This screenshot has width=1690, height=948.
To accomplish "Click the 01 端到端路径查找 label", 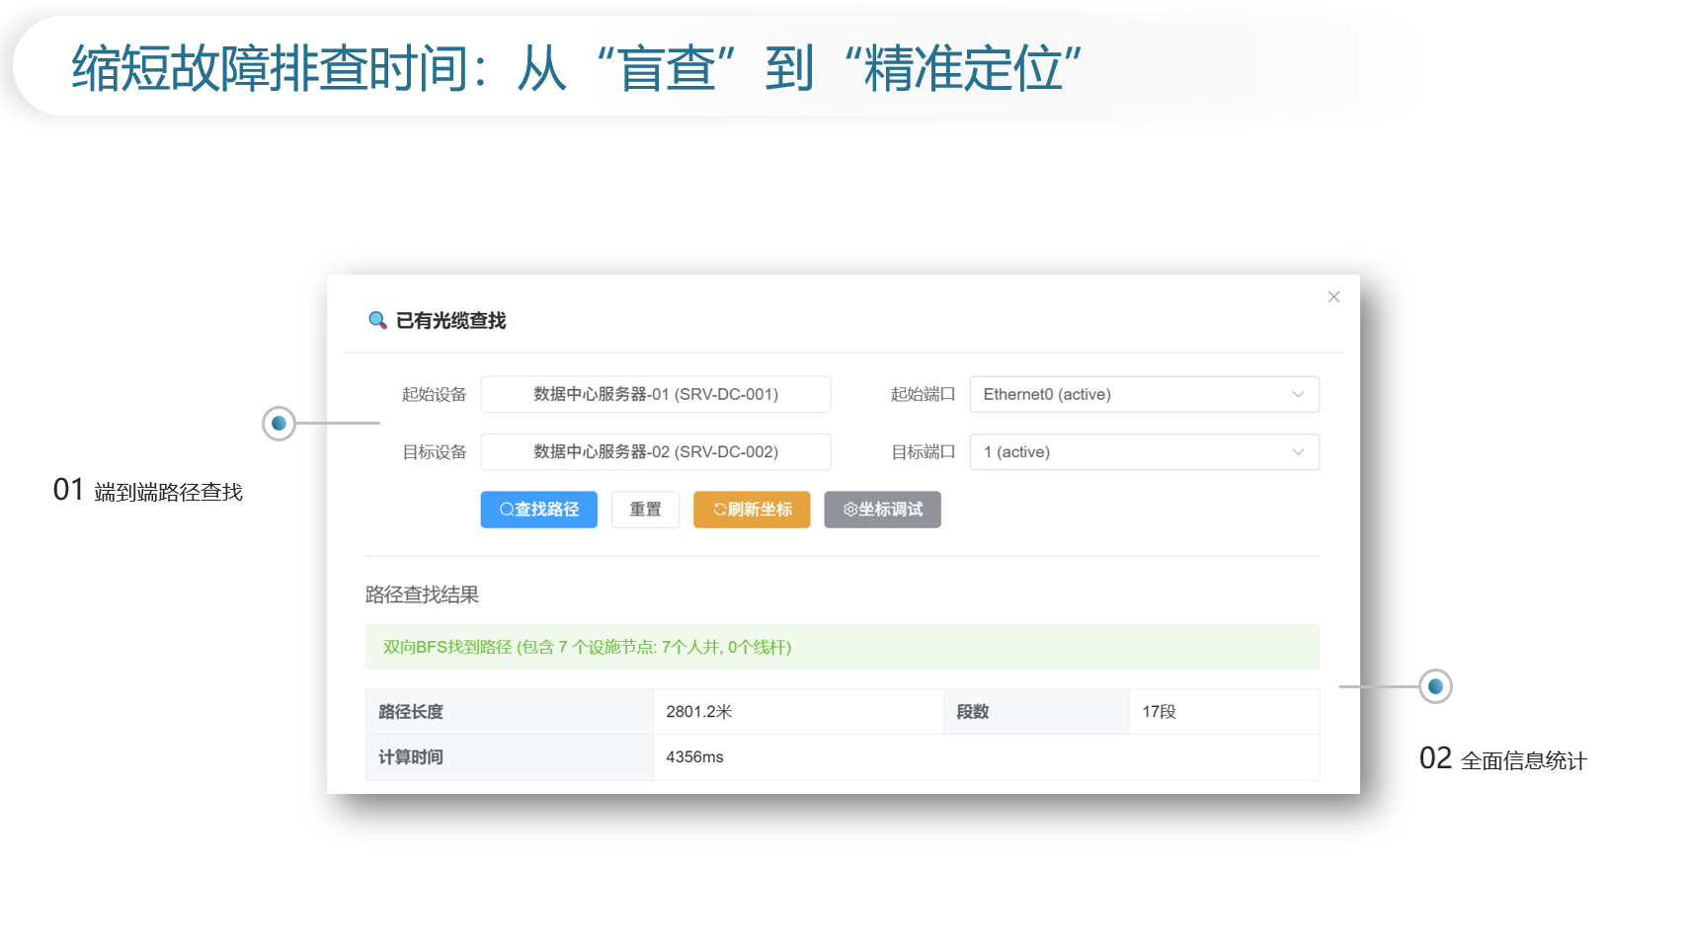I will tap(148, 491).
